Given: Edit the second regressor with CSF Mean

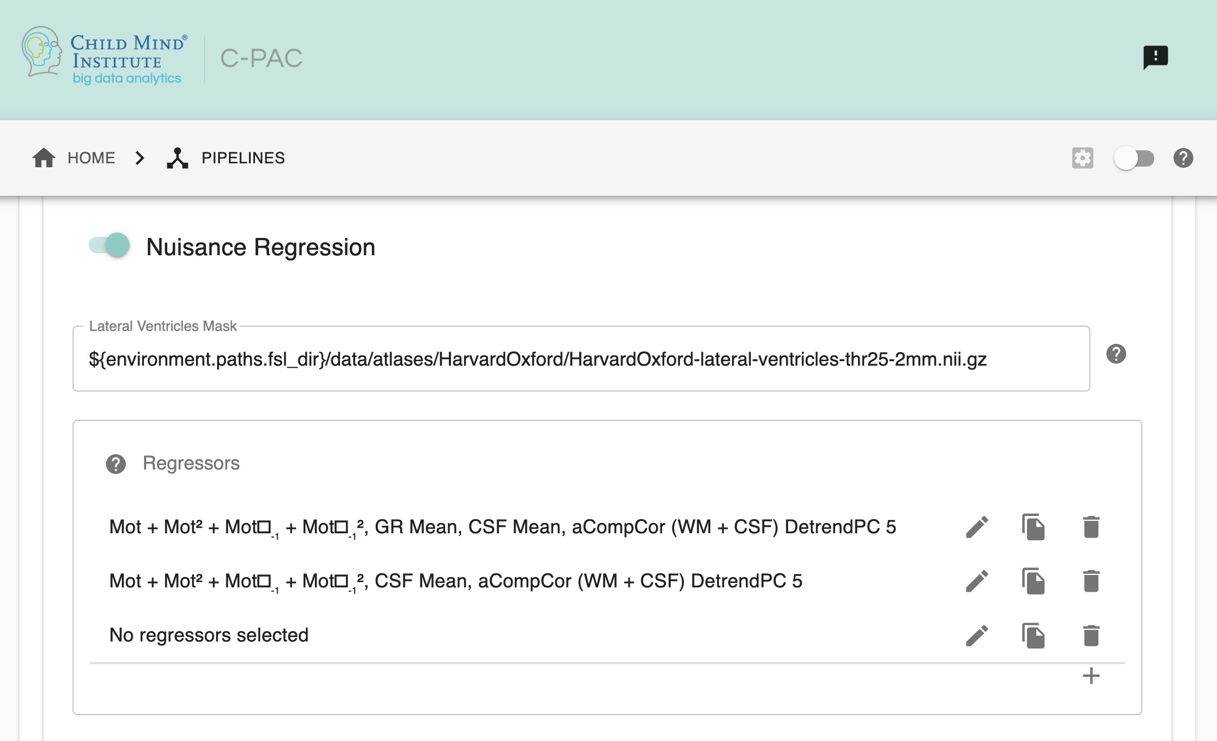Looking at the screenshot, I should (x=977, y=581).
